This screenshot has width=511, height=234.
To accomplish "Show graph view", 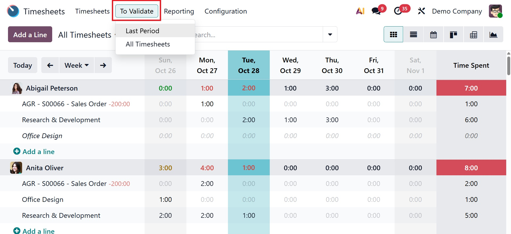I will [493, 35].
